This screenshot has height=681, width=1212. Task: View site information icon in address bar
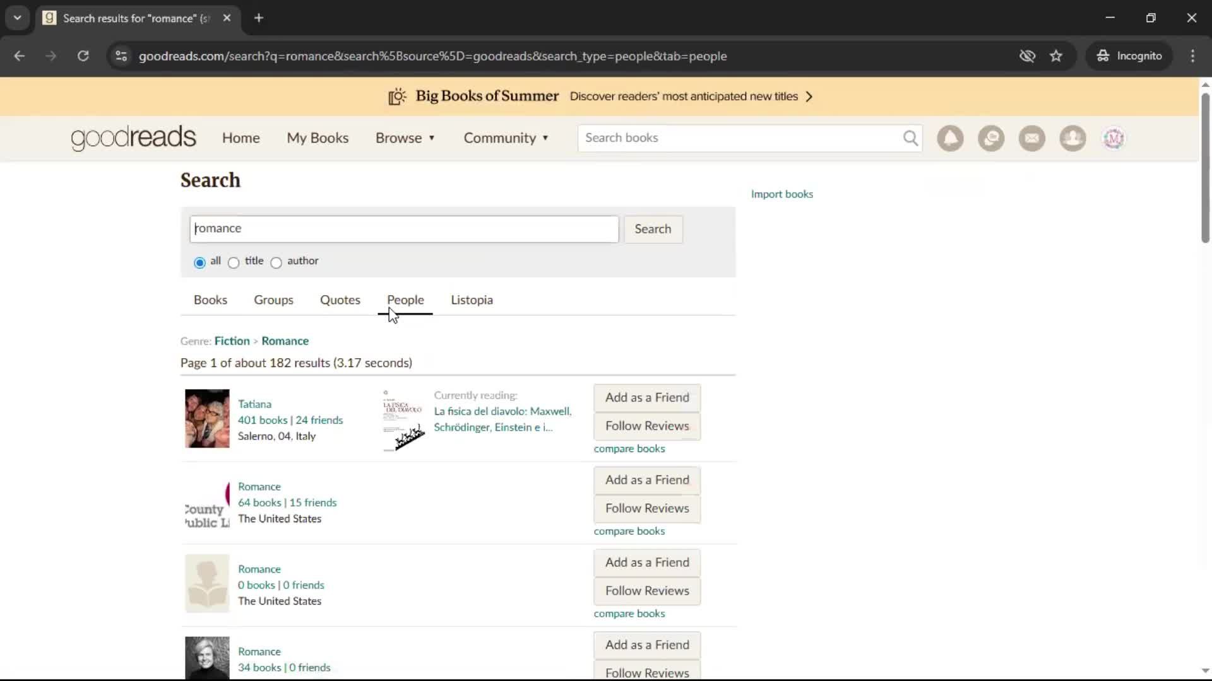tap(121, 56)
